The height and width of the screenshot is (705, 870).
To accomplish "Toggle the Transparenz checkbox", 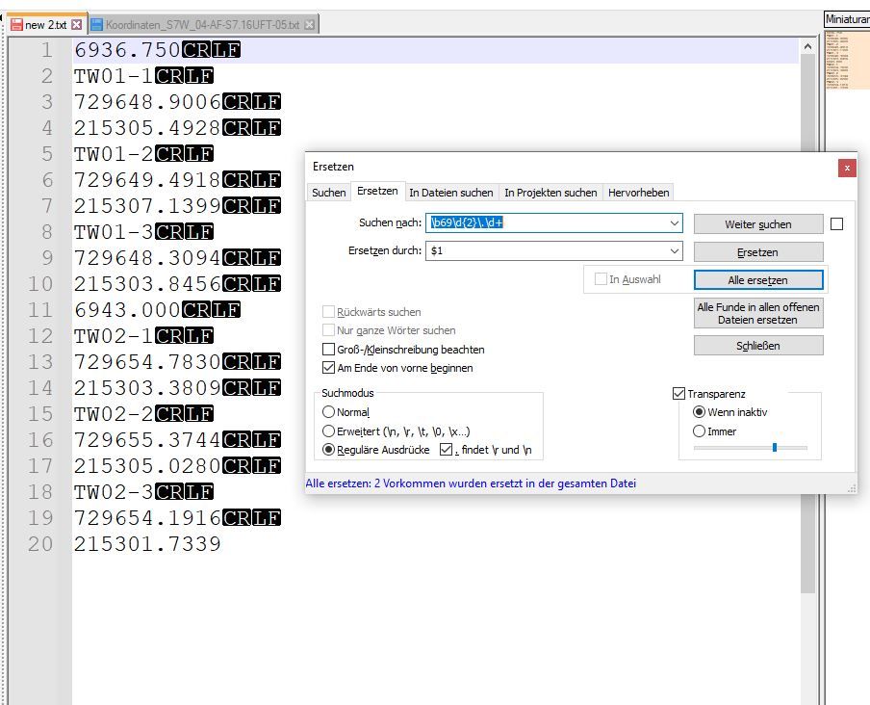I will click(x=678, y=394).
